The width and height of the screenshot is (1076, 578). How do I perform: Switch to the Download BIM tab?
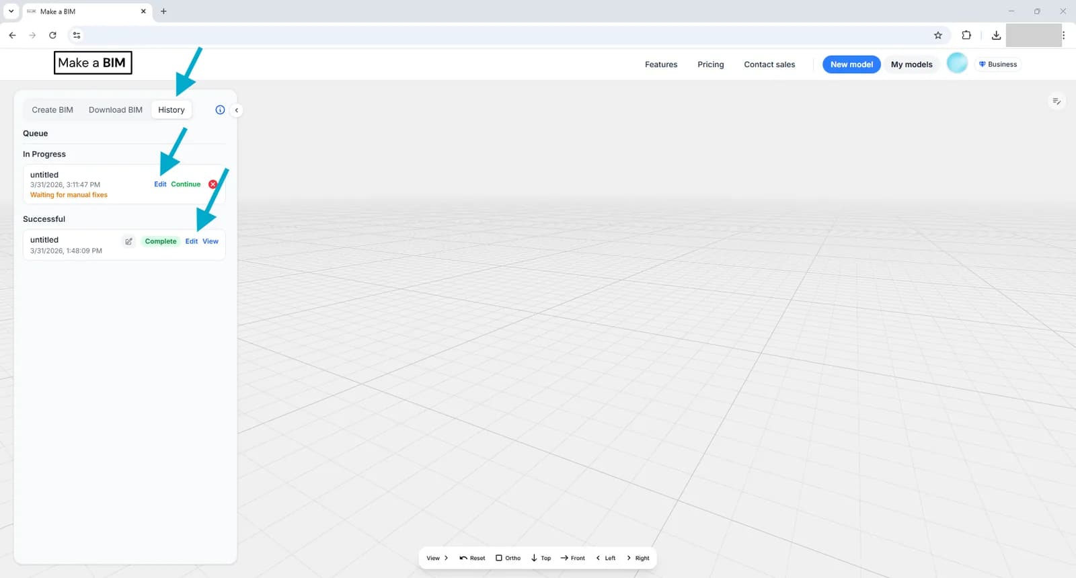coord(116,110)
